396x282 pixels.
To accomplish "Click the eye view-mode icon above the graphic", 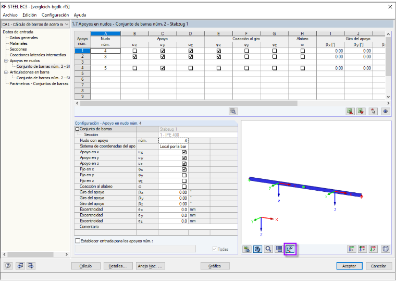I will point(386,112).
